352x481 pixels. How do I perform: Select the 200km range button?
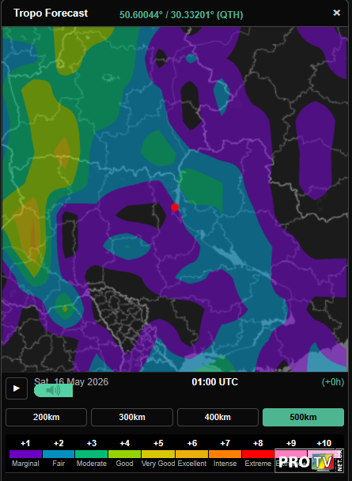(47, 417)
